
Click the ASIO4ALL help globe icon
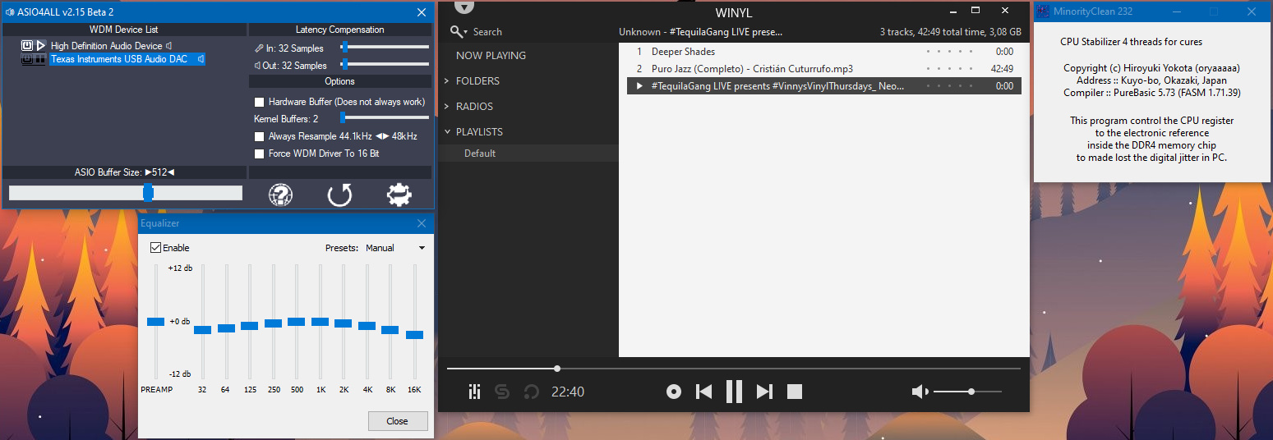pyautogui.click(x=281, y=195)
